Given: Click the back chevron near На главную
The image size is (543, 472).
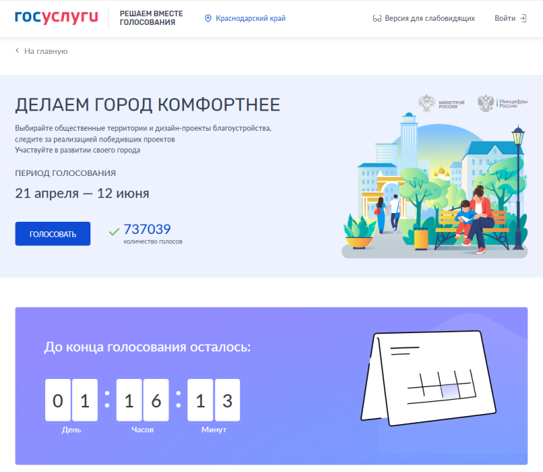Looking at the screenshot, I should pyautogui.click(x=17, y=51).
